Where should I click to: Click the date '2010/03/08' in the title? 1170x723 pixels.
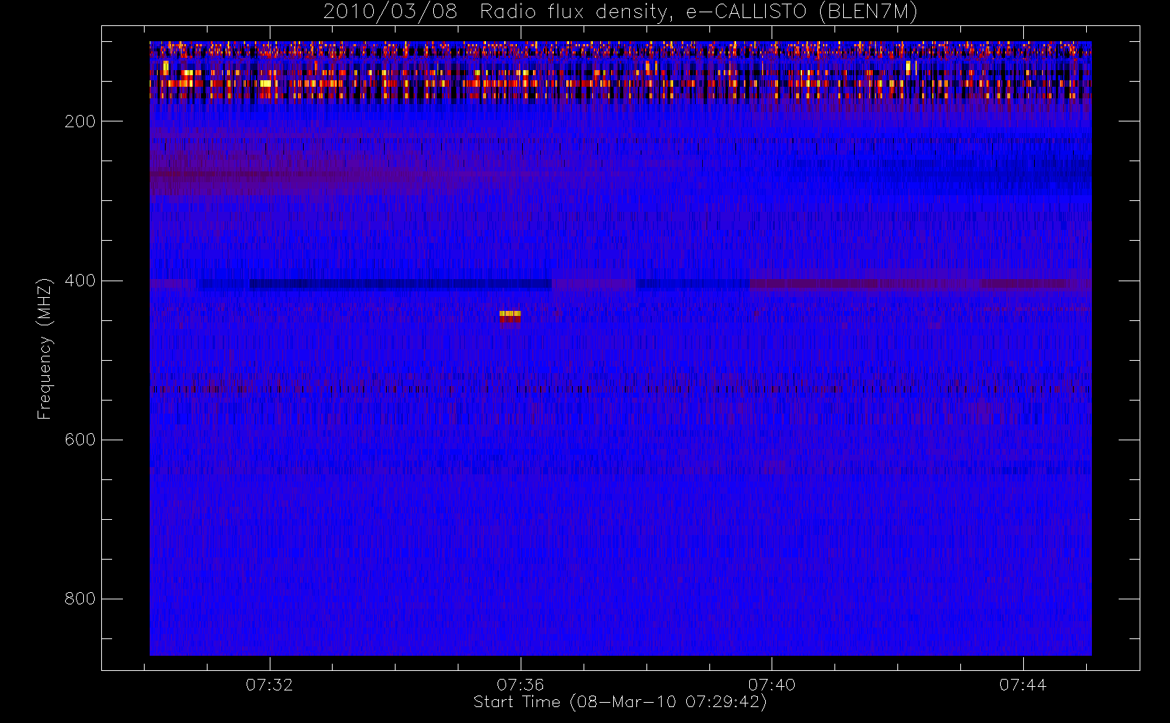(x=390, y=12)
